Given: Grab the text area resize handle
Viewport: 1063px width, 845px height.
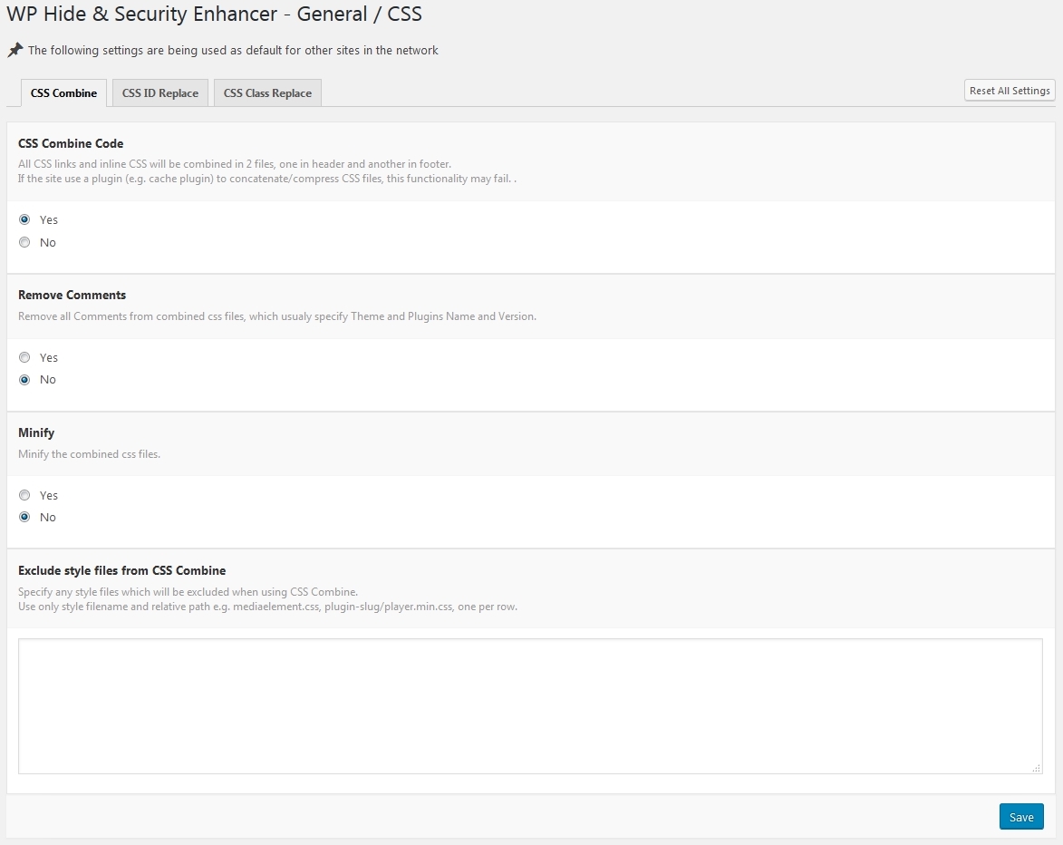Looking at the screenshot, I should pos(1037,768).
